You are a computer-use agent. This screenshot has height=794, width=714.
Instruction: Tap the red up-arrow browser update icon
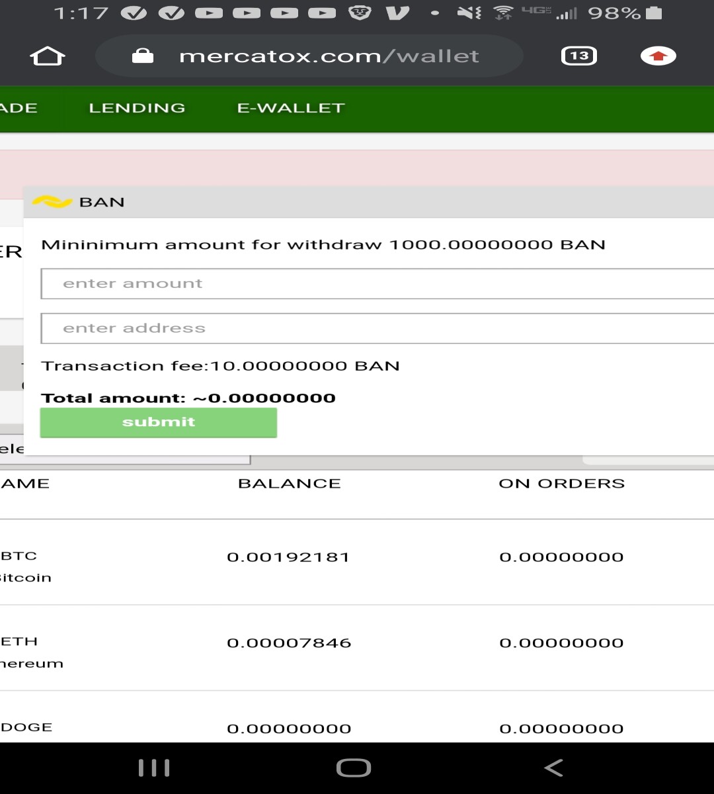(658, 56)
